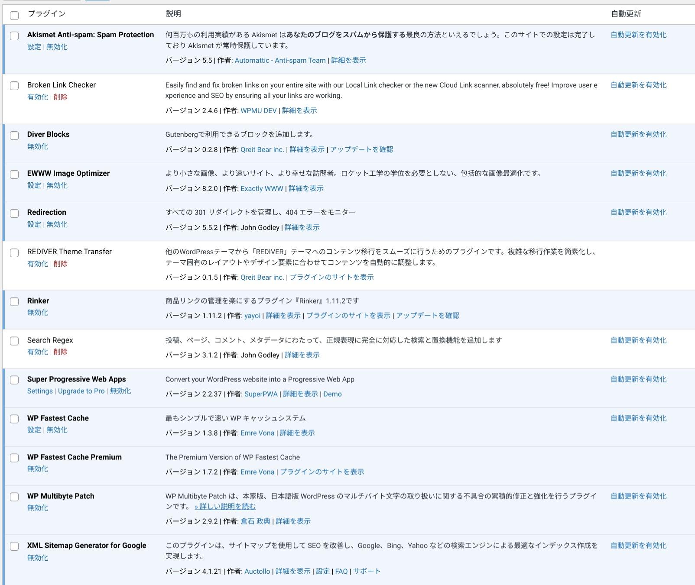Viewport: 695px width, 585px height.
Task: Open 倉石 政典 author link
Action: coord(256,521)
